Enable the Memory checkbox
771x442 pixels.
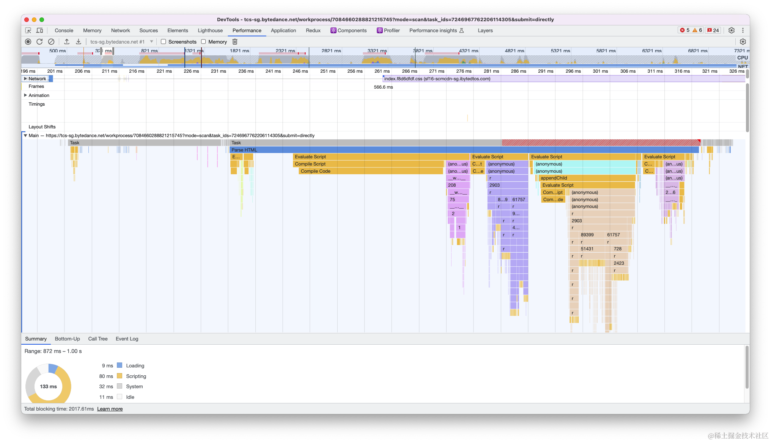[x=203, y=42]
